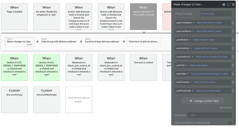Remove the userCountry field using trash icon
239x129 pixels.
pyautogui.click(x=233, y=82)
